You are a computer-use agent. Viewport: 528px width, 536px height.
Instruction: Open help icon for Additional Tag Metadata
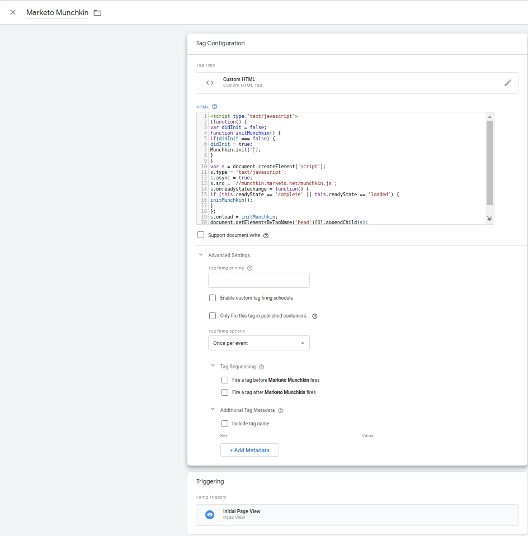click(281, 410)
